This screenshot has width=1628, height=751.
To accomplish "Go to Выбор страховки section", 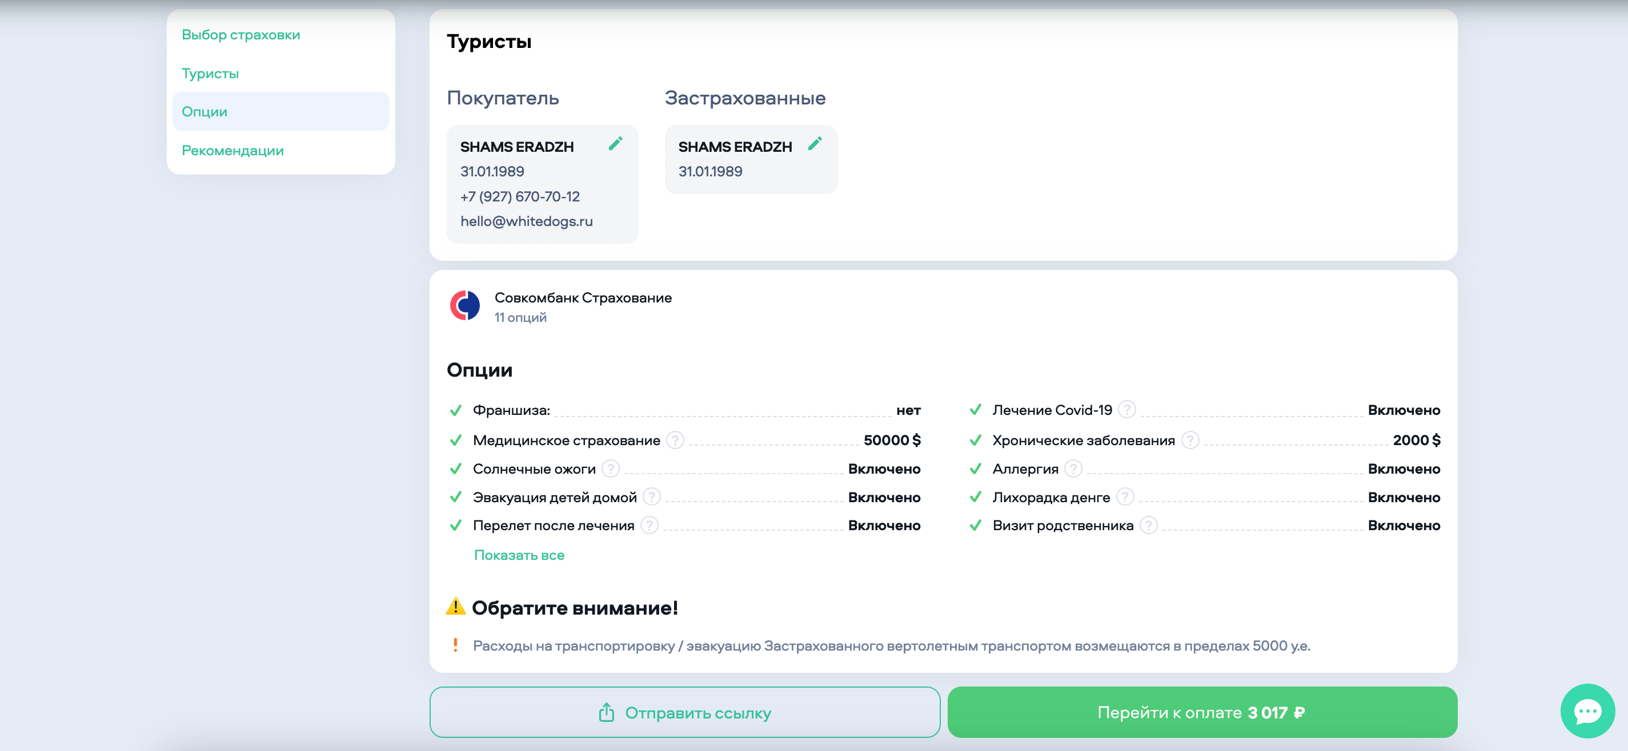I will 241,35.
